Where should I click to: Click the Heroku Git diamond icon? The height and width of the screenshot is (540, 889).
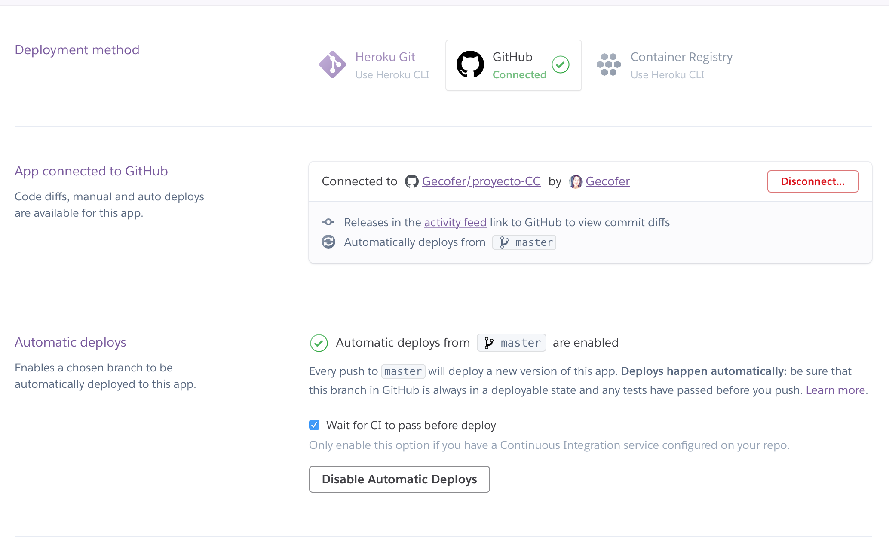[332, 65]
